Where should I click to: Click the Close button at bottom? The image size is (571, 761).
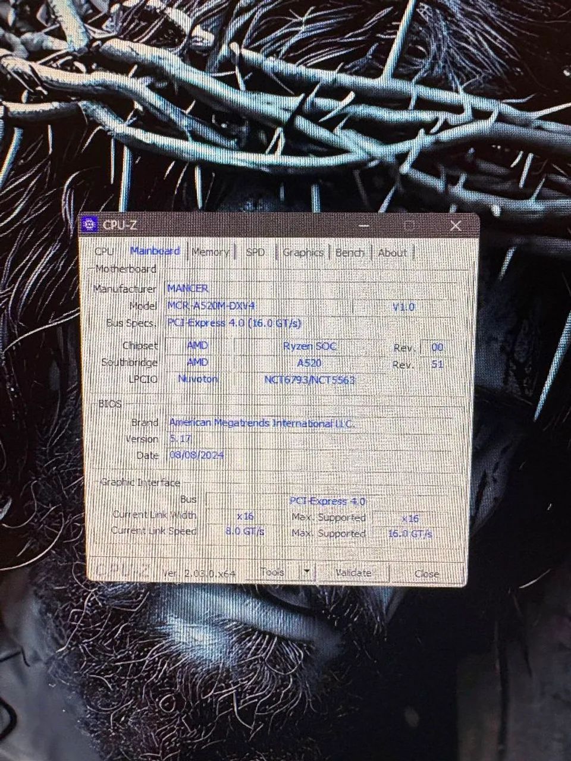tap(426, 573)
